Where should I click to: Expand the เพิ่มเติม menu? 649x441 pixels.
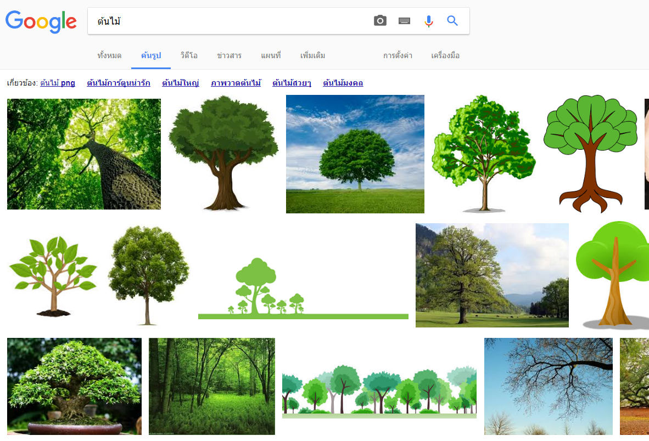point(313,56)
